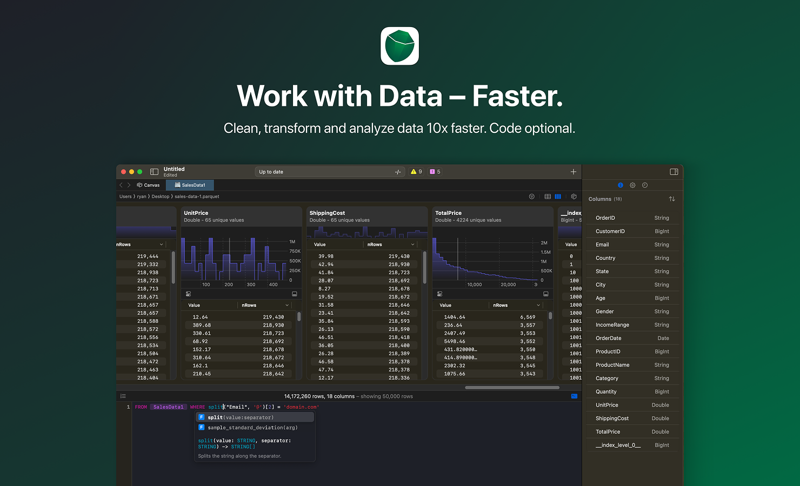Open the Canvas tab
800x486 pixels.
[149, 185]
